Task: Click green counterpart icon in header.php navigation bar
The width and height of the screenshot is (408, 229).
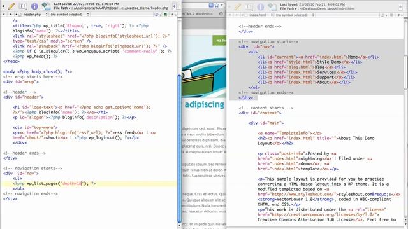Action: [166, 15]
